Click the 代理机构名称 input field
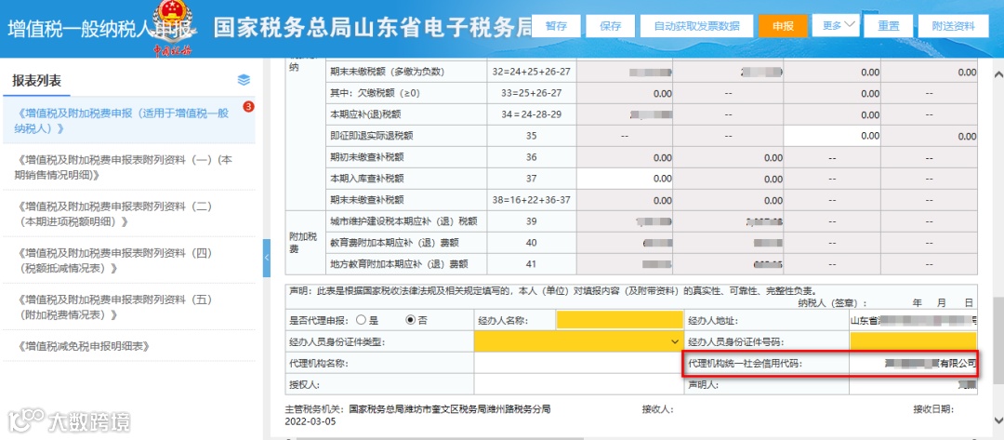 [578, 363]
